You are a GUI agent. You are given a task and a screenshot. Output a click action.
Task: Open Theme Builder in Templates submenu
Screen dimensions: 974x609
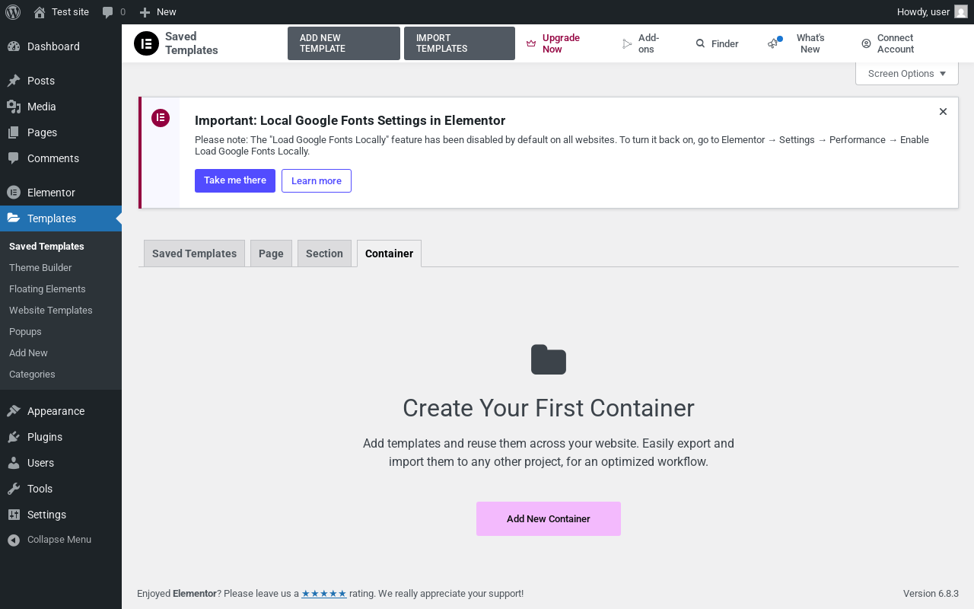[x=40, y=268]
